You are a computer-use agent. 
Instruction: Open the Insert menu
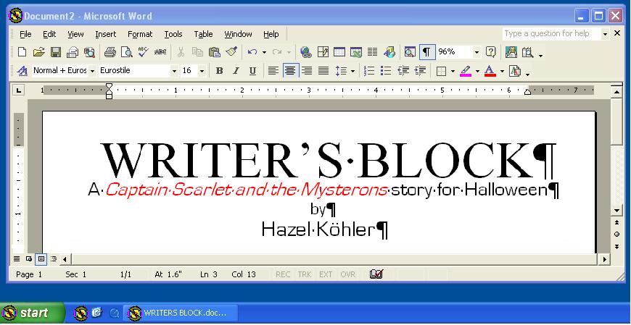[106, 34]
